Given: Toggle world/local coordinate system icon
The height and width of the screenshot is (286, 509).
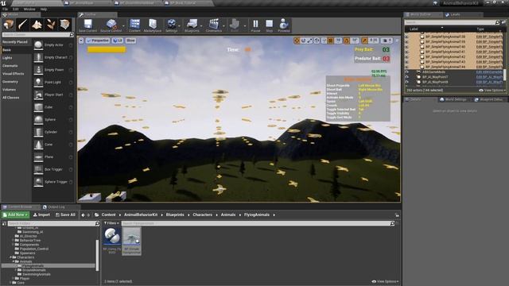Looking at the screenshot, I should [x=317, y=41].
